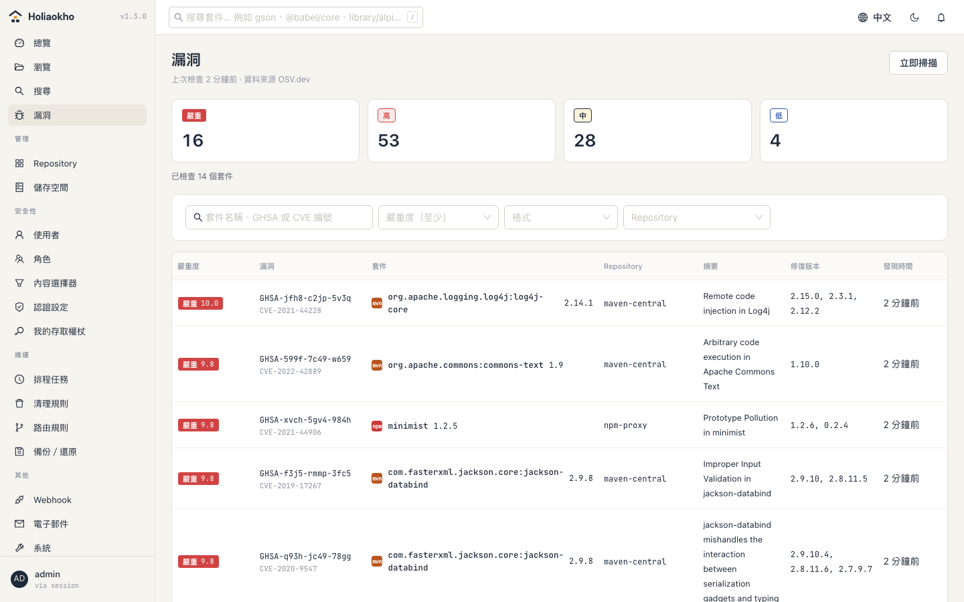Switch language via the 中文 globe selector

coord(875,17)
